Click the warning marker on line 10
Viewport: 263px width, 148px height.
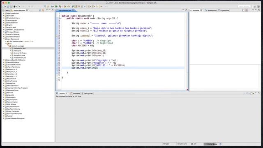(57, 36)
